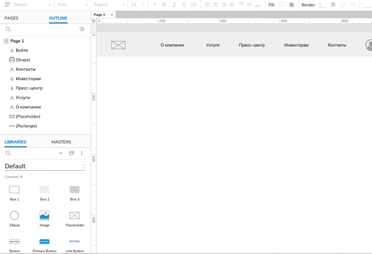Image resolution: width=372 pixels, height=254 pixels.
Task: Justify text alignment
Action: pyautogui.click(x=232, y=5)
